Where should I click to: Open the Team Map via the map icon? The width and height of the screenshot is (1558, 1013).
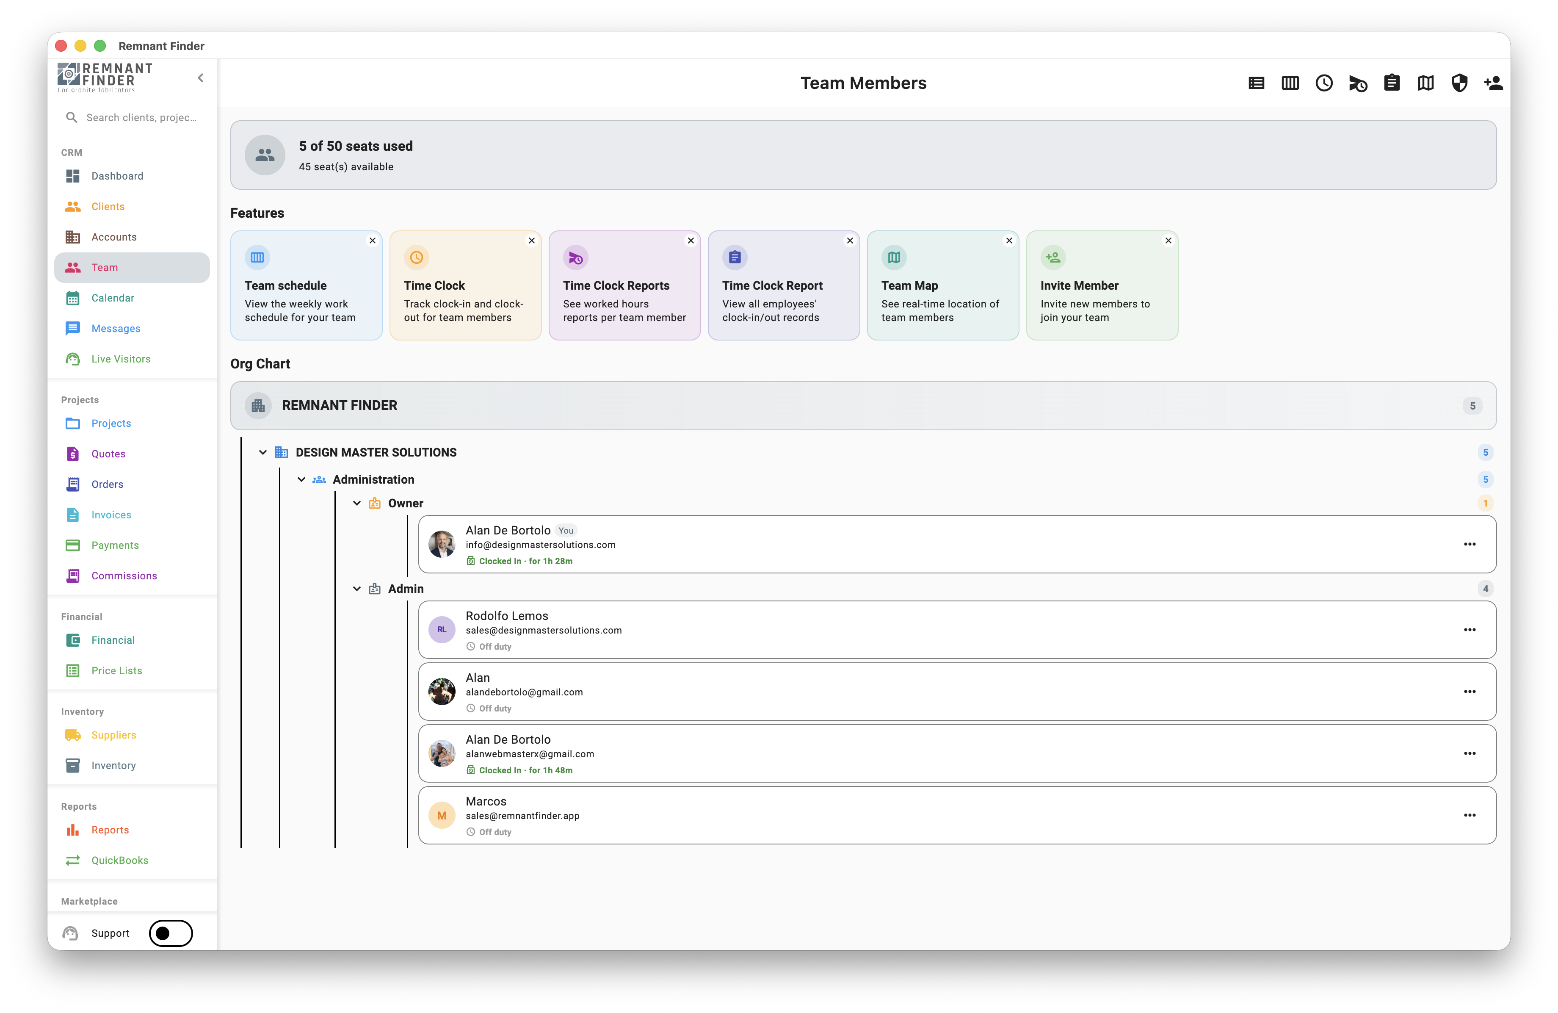1425,83
